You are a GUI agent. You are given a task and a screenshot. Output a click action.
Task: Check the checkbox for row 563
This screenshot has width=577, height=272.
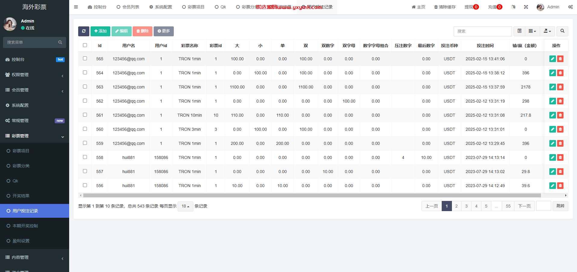85,87
